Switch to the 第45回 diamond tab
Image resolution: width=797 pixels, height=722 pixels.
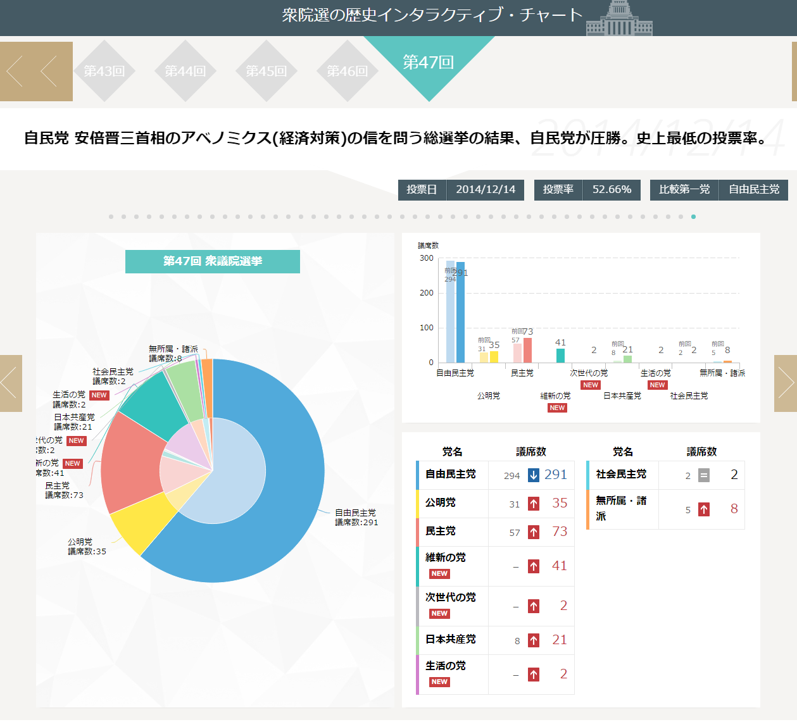point(267,71)
